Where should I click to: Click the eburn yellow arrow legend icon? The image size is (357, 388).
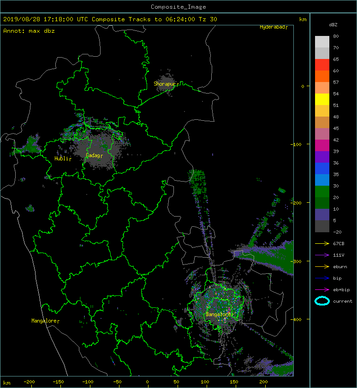322,266
